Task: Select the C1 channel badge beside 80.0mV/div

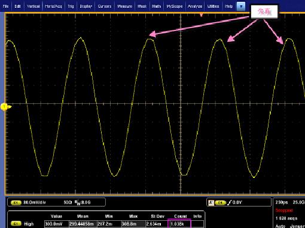Action: tap(16, 202)
